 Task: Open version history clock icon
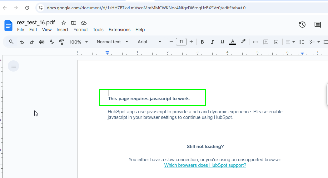pos(302,25)
